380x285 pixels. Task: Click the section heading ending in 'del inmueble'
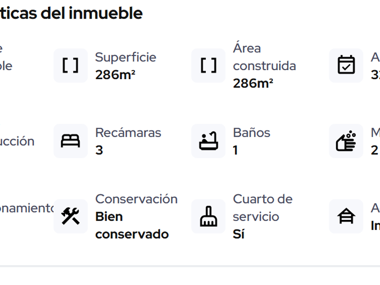pos(71,14)
